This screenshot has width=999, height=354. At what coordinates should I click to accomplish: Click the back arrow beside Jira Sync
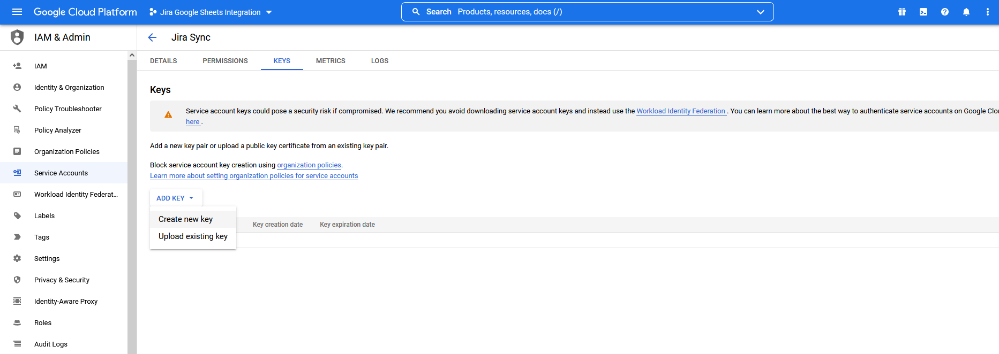click(152, 37)
